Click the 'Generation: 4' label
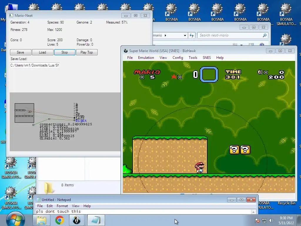This screenshot has width=301, height=226. (20, 22)
